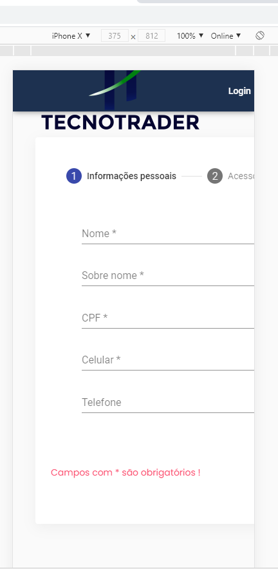Click the TecnoTrader logo in header
This screenshot has height=569, width=278.
116,90
